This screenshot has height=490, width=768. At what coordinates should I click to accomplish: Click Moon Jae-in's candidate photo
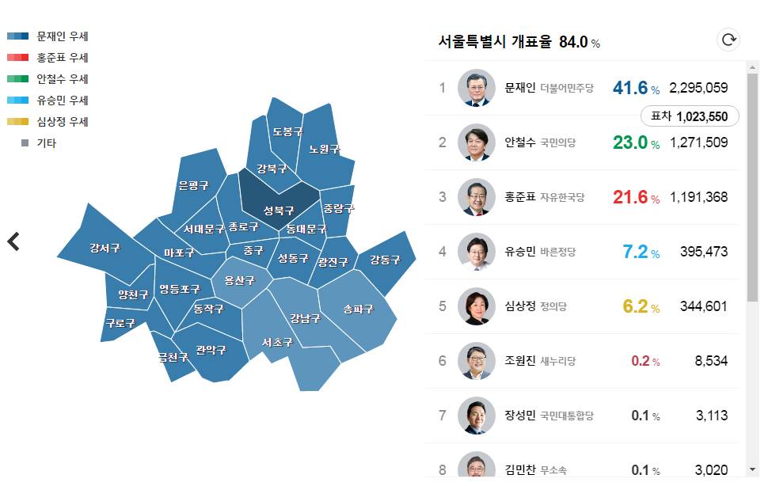[x=476, y=88]
